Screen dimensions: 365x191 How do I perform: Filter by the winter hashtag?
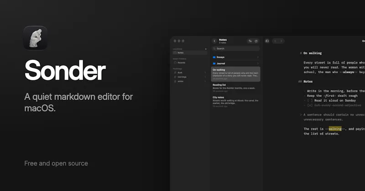click(x=190, y=81)
